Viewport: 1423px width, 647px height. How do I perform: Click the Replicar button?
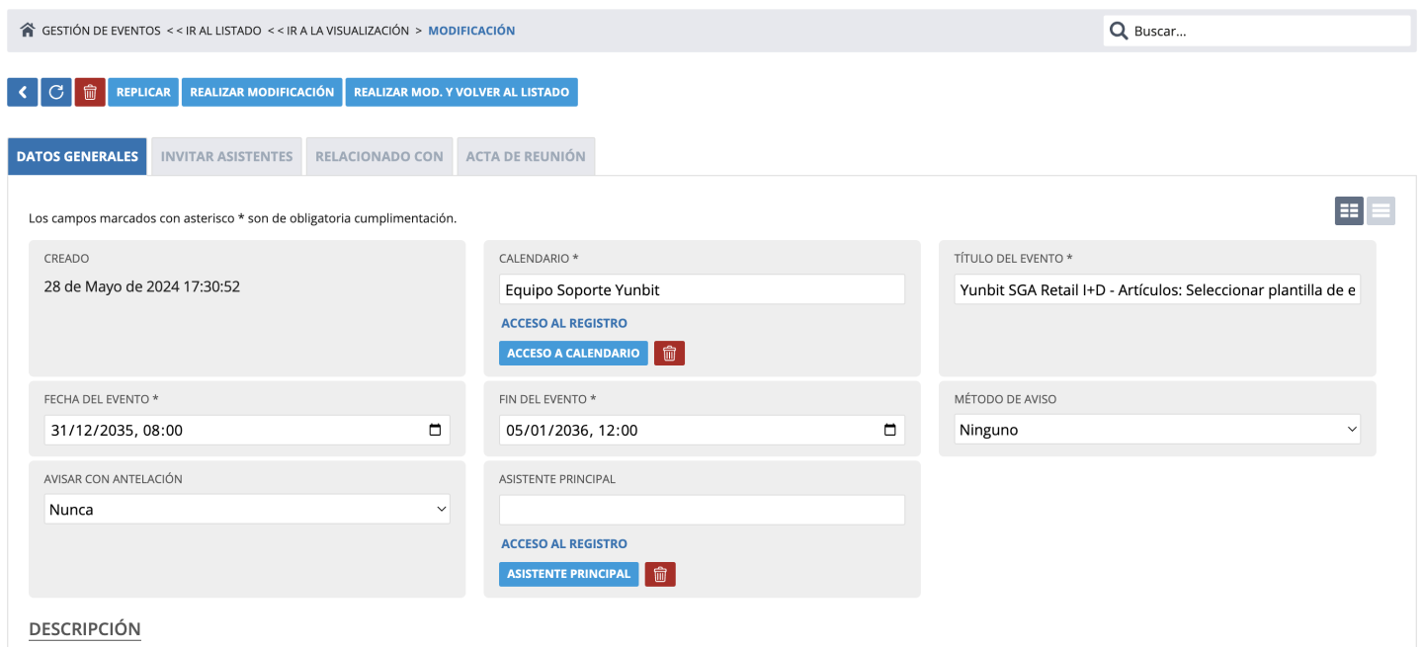click(x=143, y=92)
